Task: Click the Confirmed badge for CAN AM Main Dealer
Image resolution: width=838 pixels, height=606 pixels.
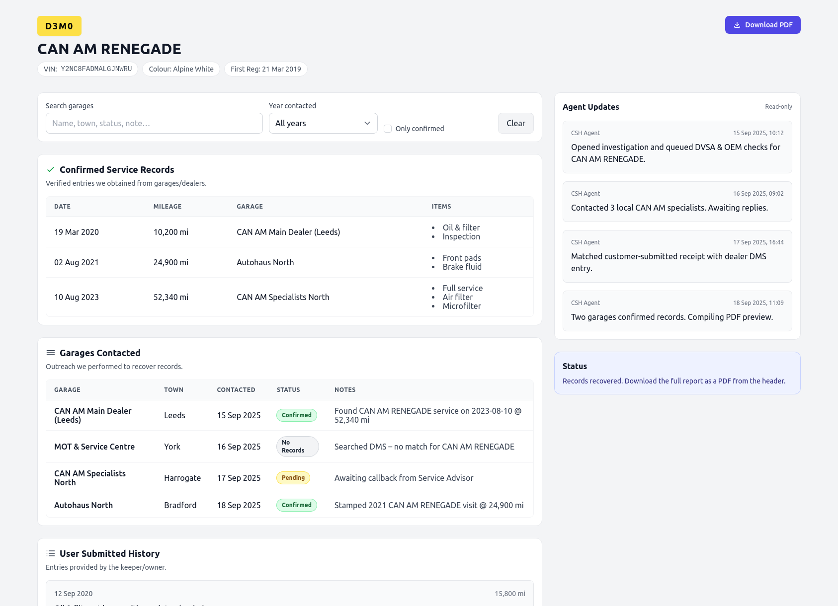Action: click(296, 415)
